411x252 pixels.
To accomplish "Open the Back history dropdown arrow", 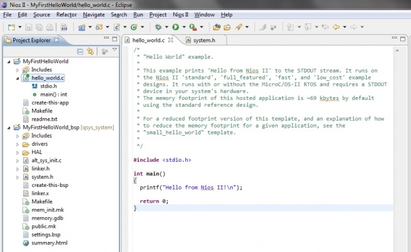I will pyautogui.click(x=345, y=27).
